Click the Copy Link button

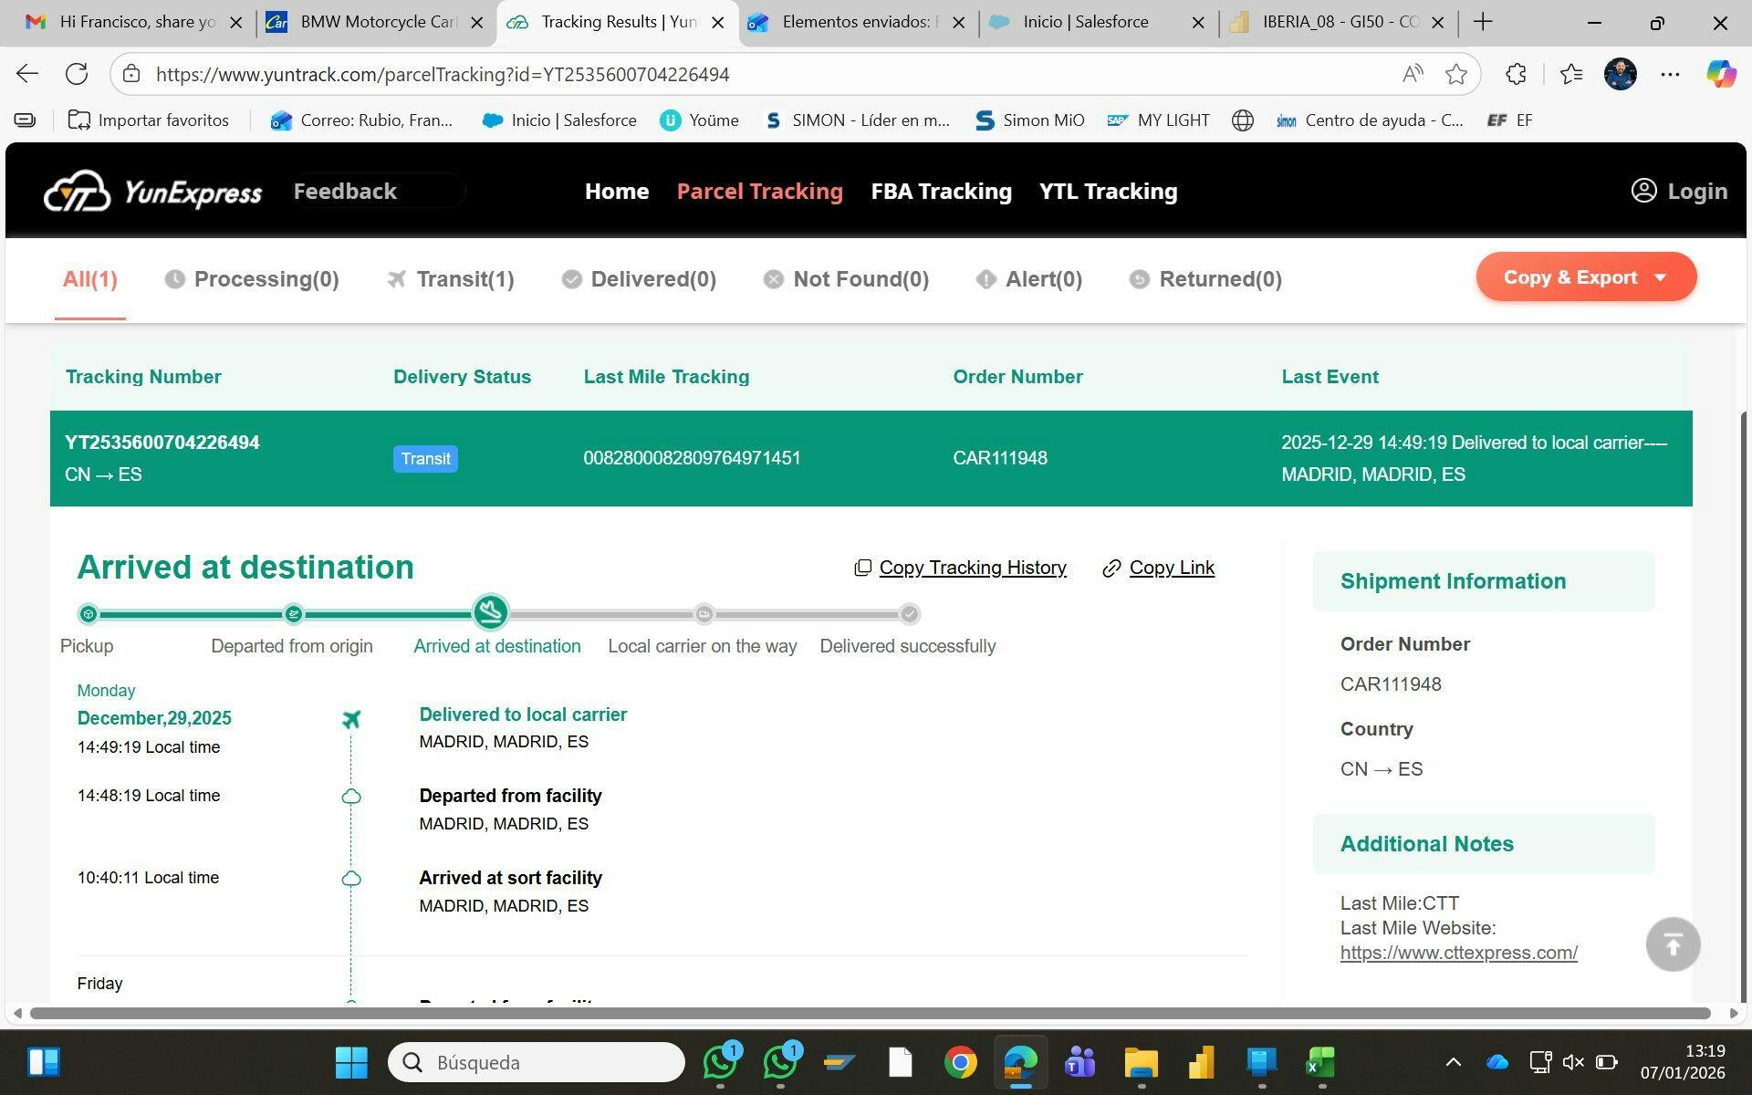coord(1171,568)
